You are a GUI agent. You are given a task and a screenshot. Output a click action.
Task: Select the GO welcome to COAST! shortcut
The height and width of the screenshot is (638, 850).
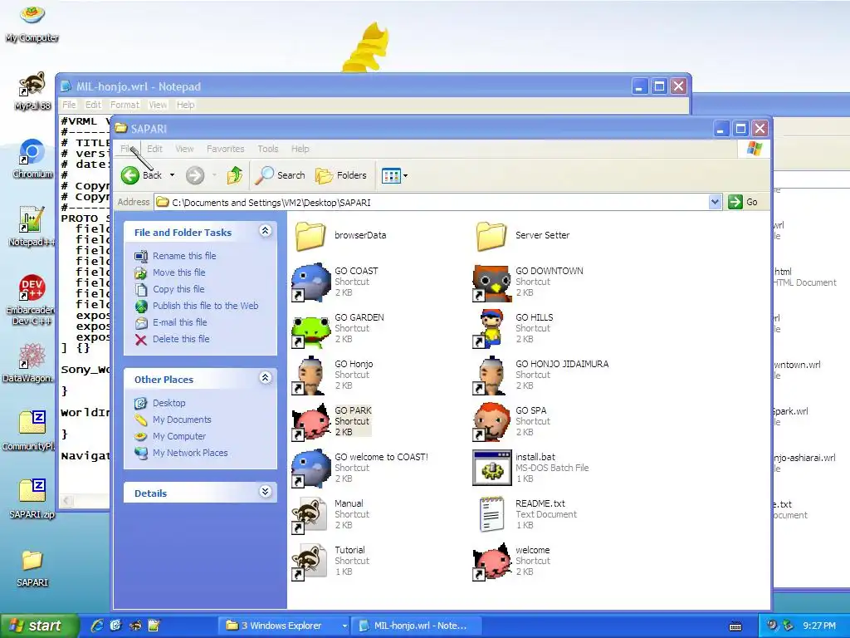[x=310, y=469]
